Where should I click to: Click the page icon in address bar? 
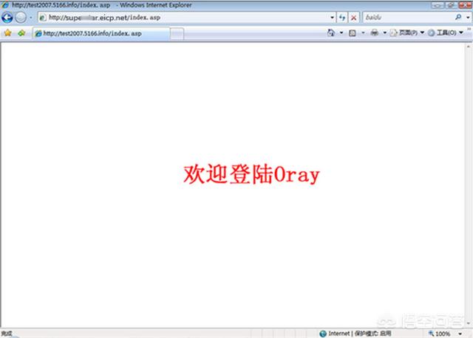click(43, 18)
